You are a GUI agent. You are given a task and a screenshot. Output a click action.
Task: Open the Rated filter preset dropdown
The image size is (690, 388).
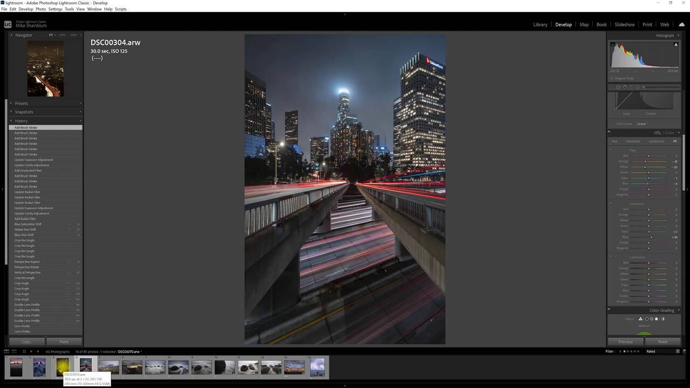pos(661,351)
